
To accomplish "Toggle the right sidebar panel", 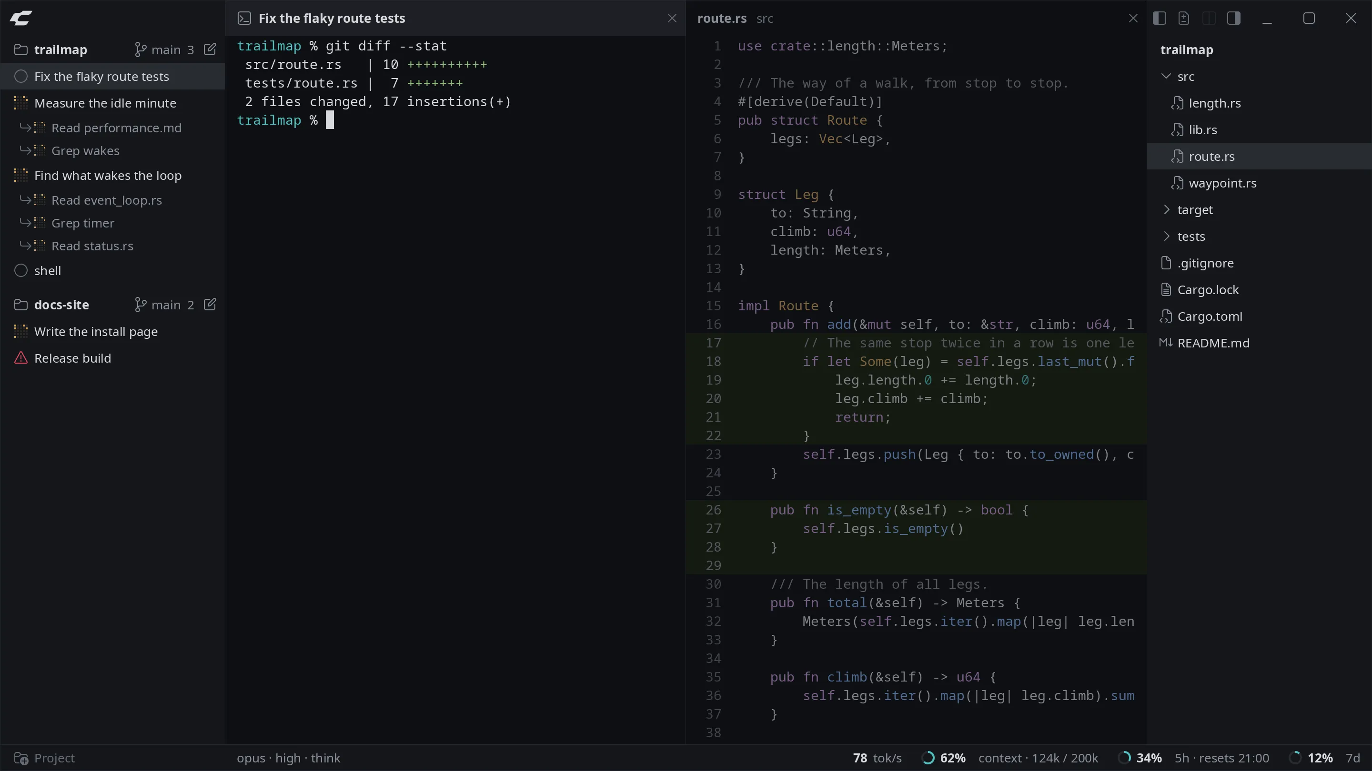I will pyautogui.click(x=1233, y=18).
